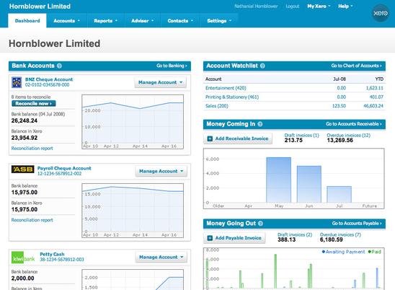Open the Petty Cash account link
This screenshot has height=290, width=395.
[x=52, y=254]
